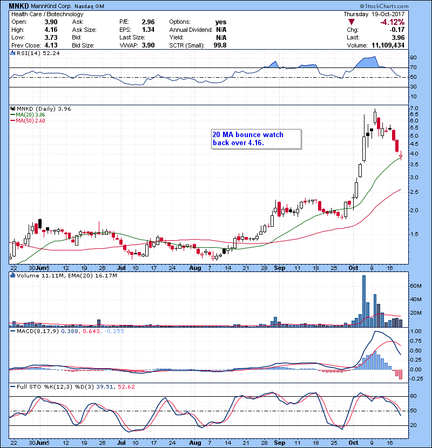Click the RSI indicator icon beside RSI(14)
This screenshot has width=432, height=448.
click(12, 53)
